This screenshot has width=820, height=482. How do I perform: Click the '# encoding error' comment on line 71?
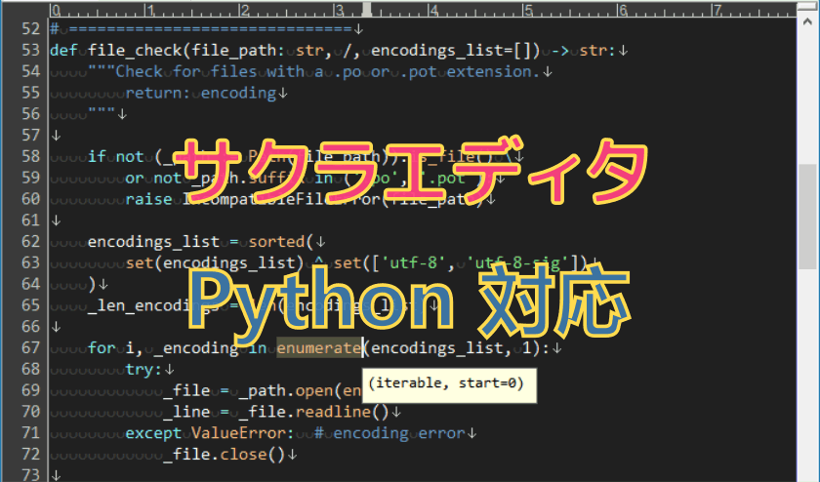coord(389,433)
